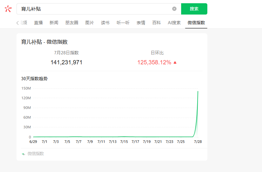Click the 日环比 label

click(x=157, y=53)
